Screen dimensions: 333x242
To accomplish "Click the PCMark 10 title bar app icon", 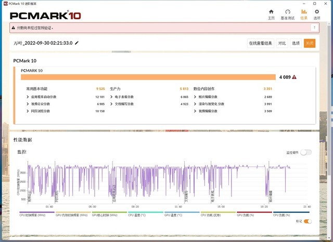I will point(6,4).
